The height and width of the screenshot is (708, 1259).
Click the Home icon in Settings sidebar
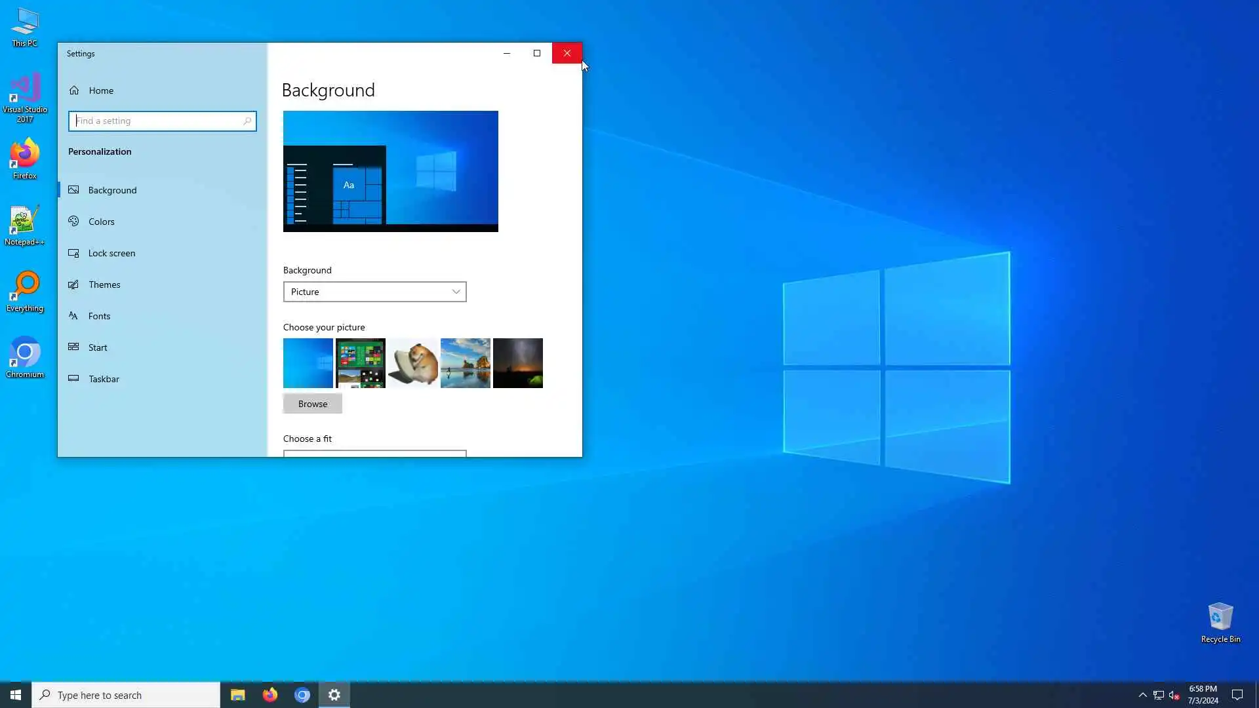point(74,90)
